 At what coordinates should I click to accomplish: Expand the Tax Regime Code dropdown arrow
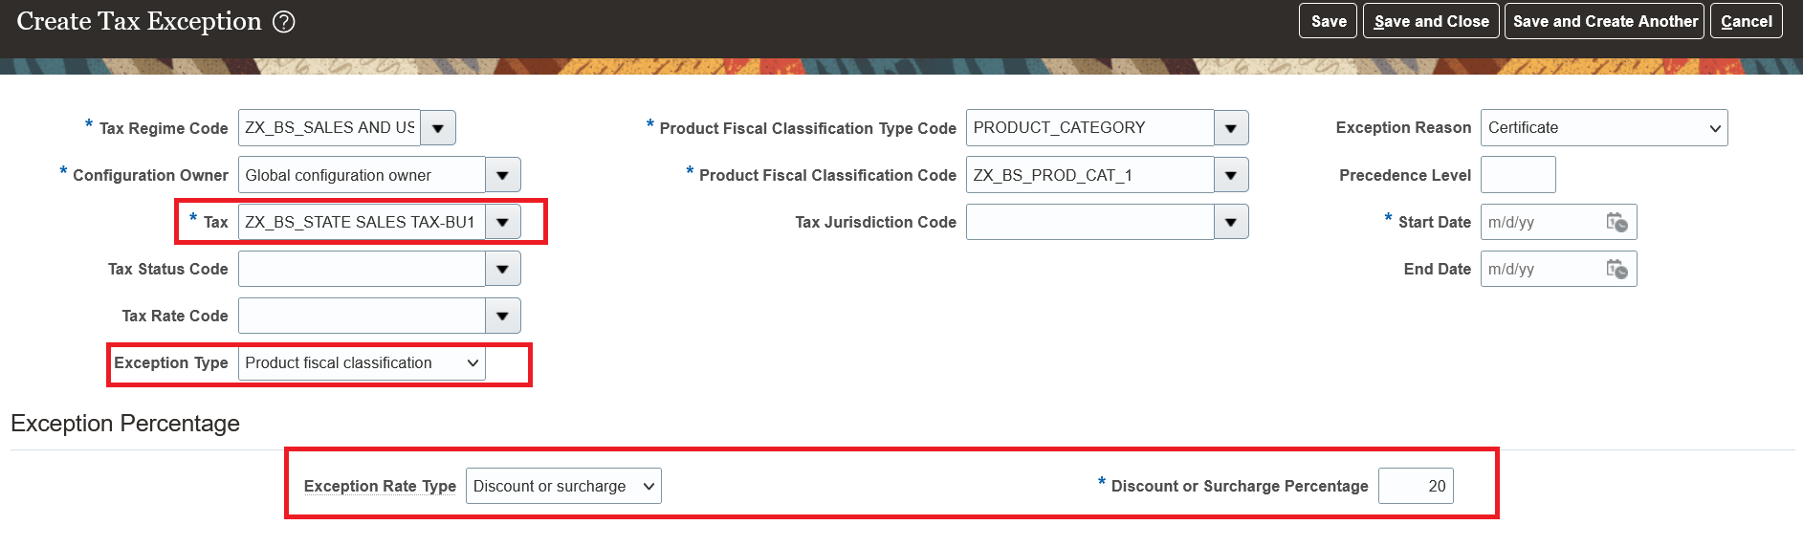pyautogui.click(x=438, y=127)
